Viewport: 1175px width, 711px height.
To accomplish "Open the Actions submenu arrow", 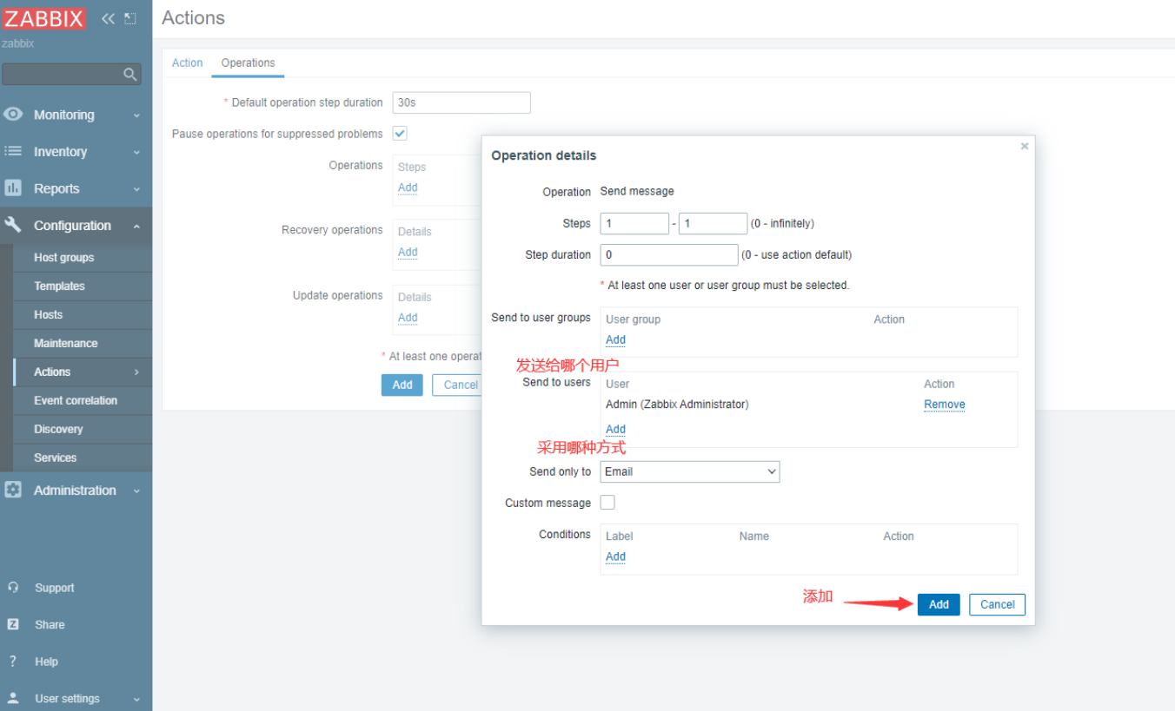I will 136,372.
